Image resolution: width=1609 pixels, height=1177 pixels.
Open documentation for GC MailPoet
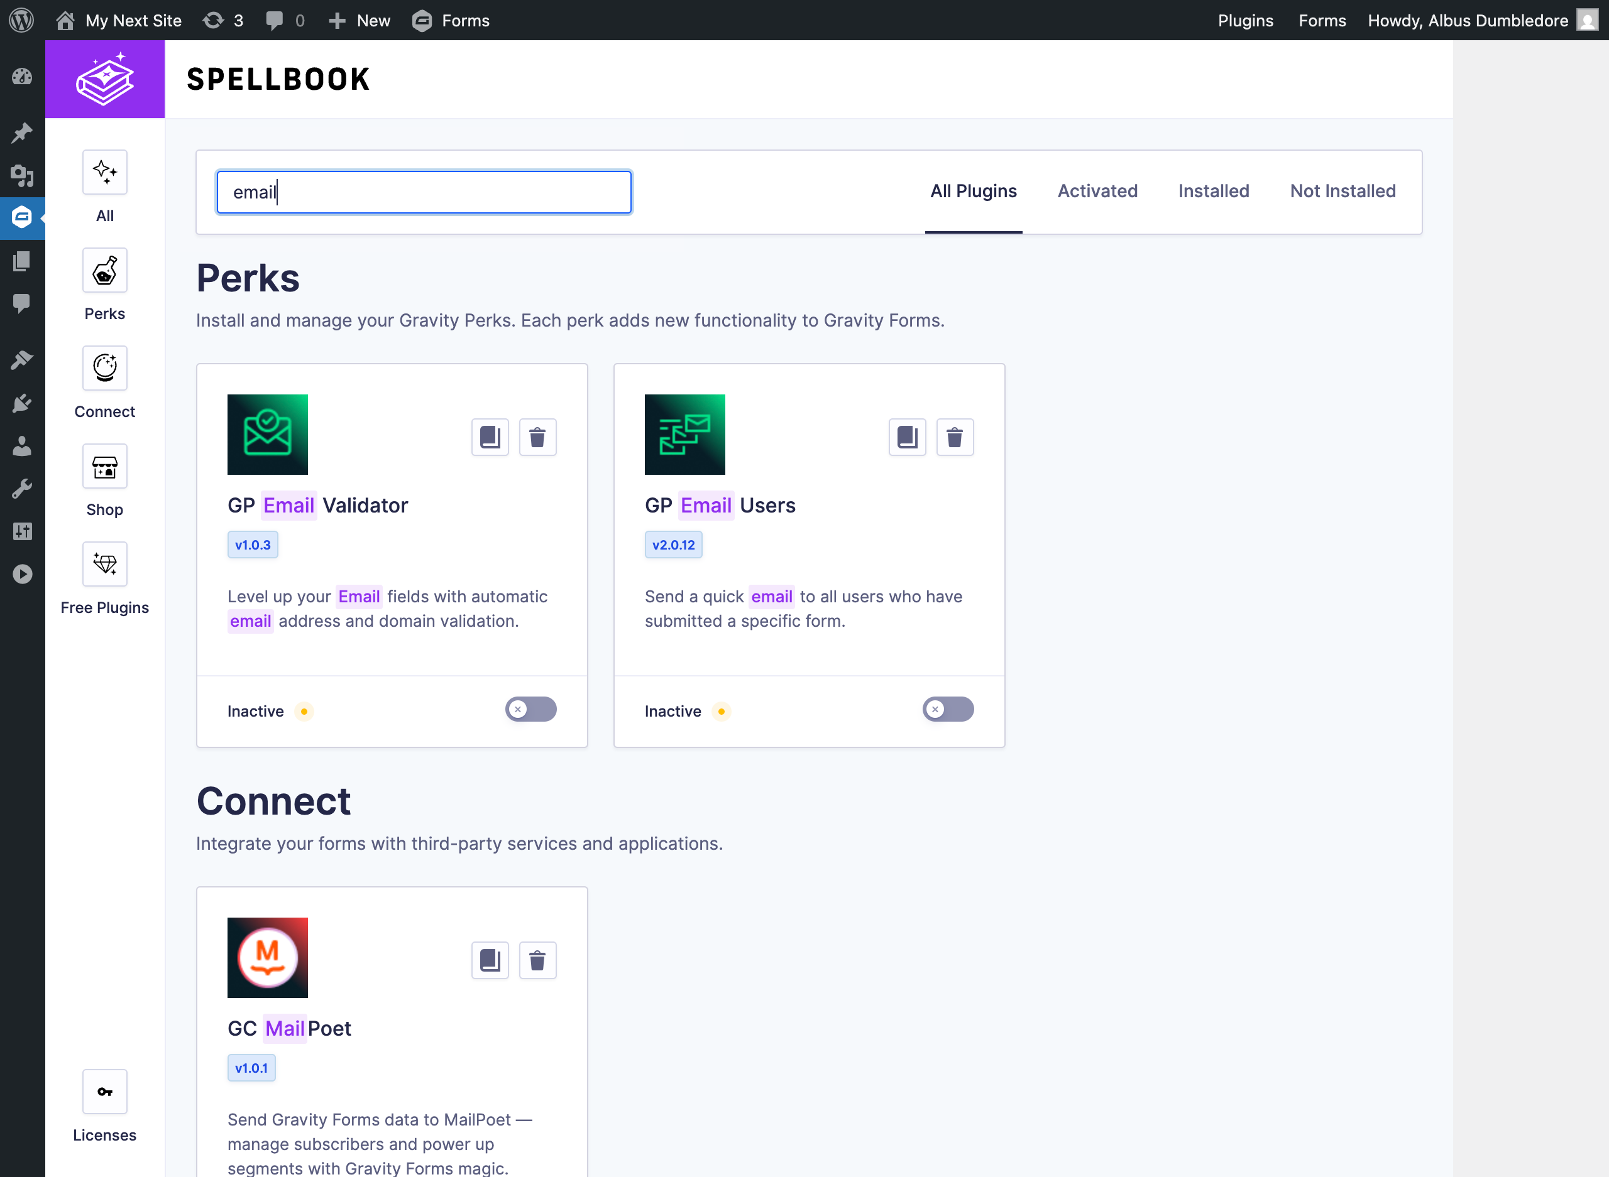point(490,960)
